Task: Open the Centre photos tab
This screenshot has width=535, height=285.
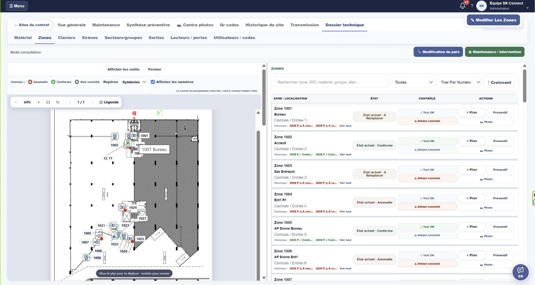Action: pos(195,25)
